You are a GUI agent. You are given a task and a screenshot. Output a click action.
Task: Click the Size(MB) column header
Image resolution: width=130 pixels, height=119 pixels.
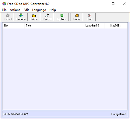[115, 26]
